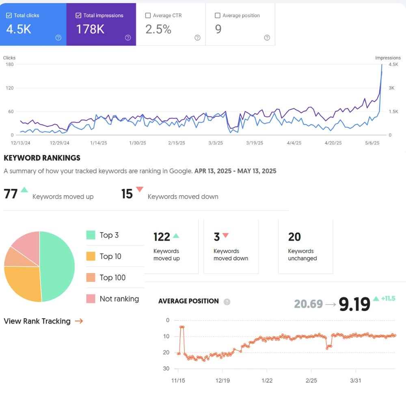This screenshot has height=406, width=406.
Task: Uncheck the Total clicks checkbox
Action: [x=9, y=15]
